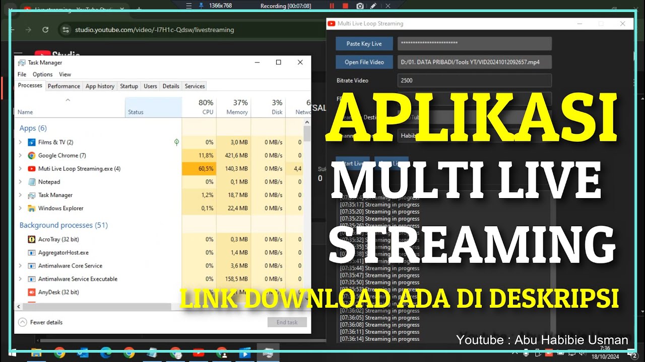Switch to the App history tab
Viewport: 645px width, 362px height.
(x=100, y=86)
